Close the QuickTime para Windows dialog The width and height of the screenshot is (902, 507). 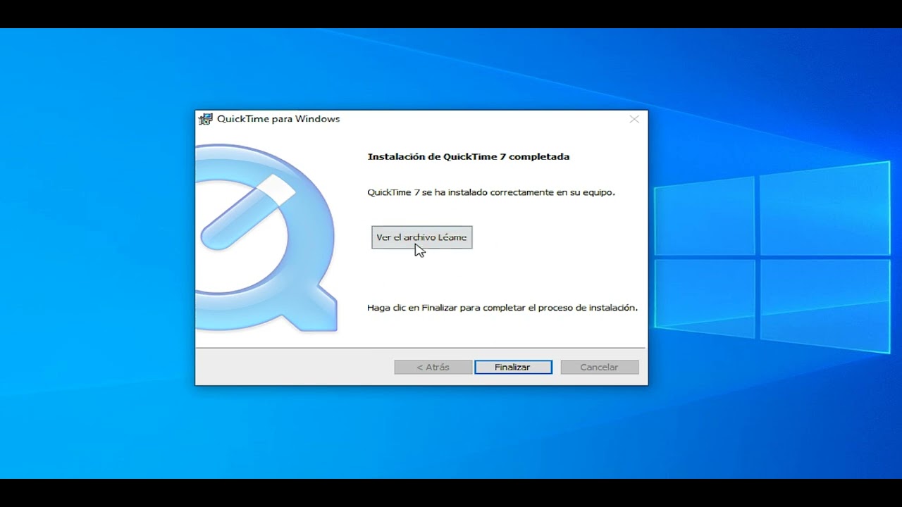point(634,119)
